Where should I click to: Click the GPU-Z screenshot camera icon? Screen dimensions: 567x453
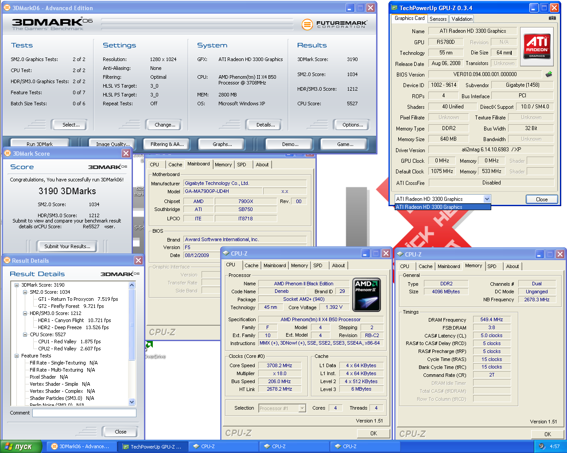[552, 18]
